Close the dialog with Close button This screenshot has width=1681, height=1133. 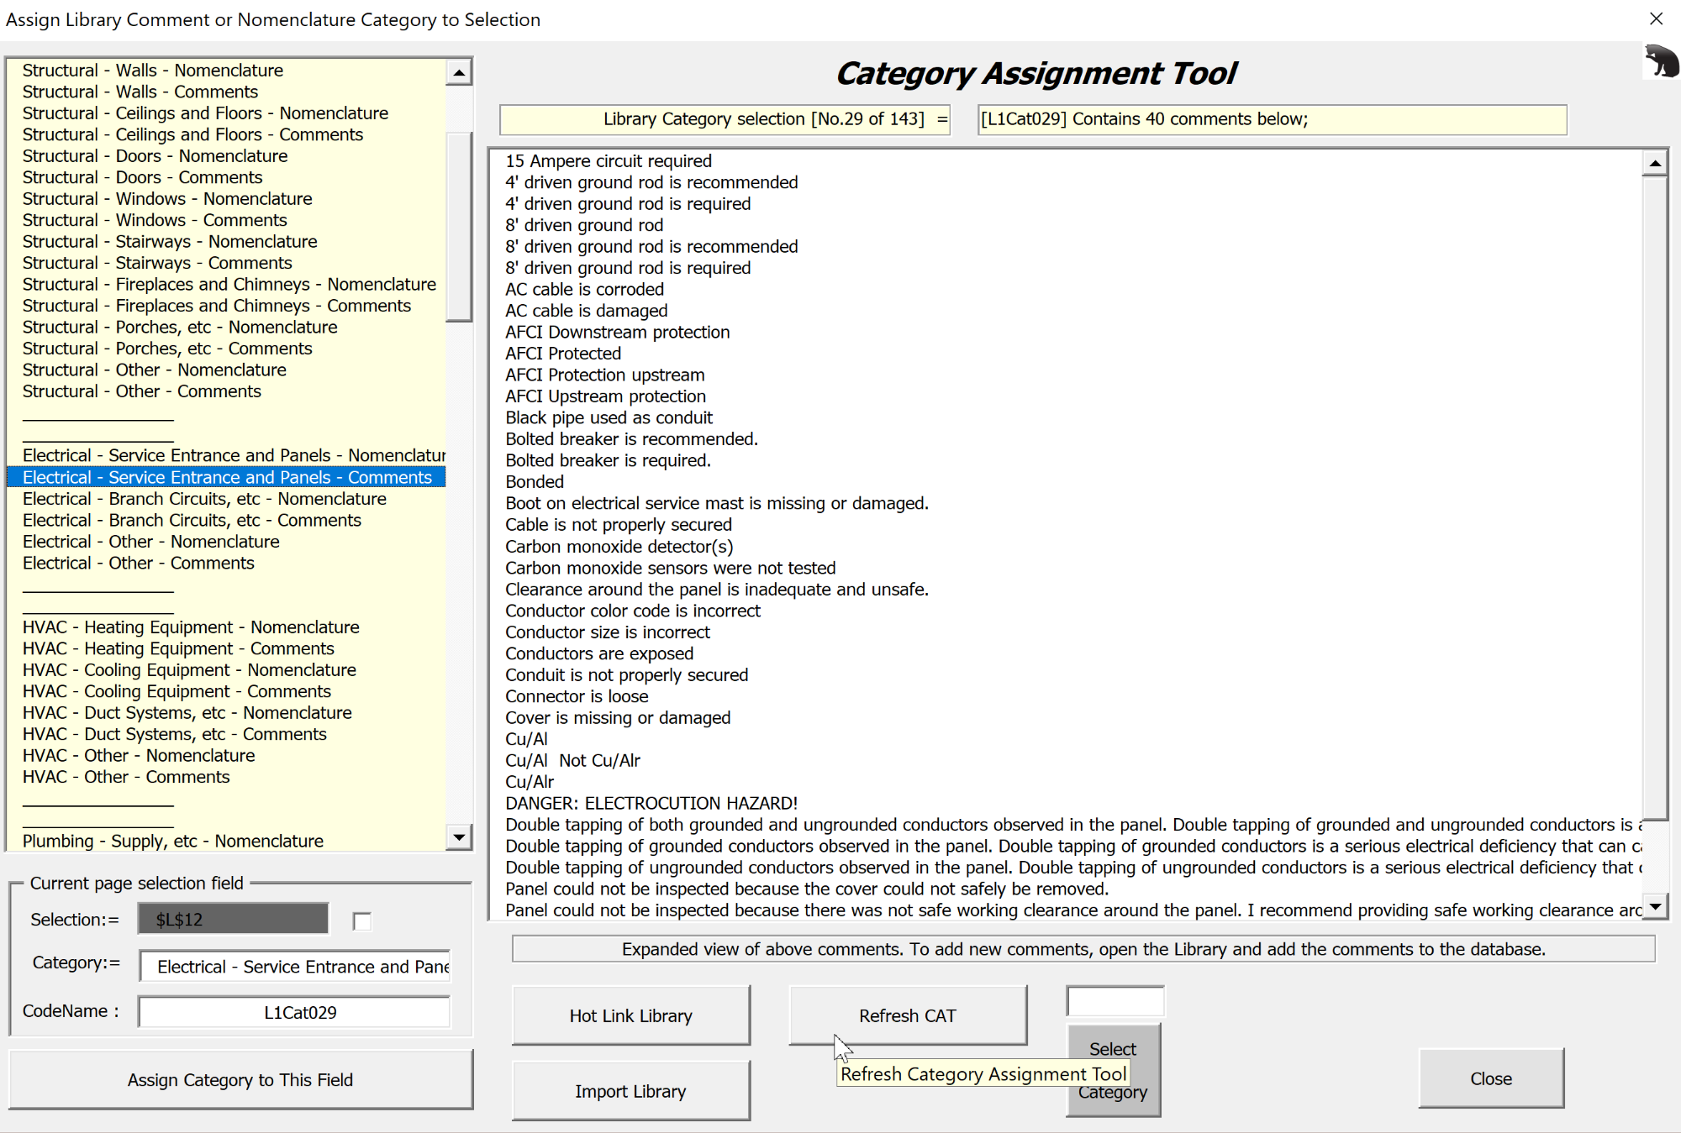point(1490,1078)
